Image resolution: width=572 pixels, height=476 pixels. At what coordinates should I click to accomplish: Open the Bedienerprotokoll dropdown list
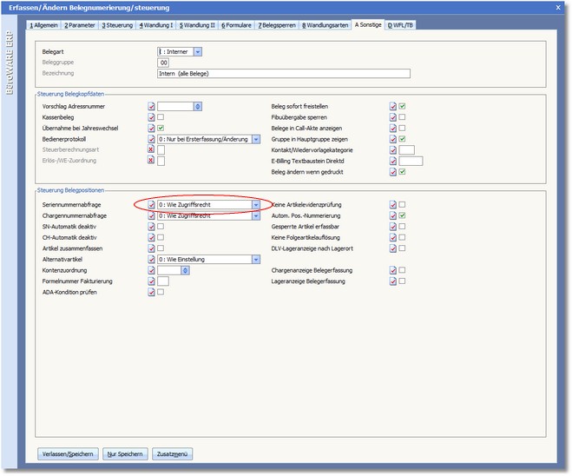(x=256, y=139)
